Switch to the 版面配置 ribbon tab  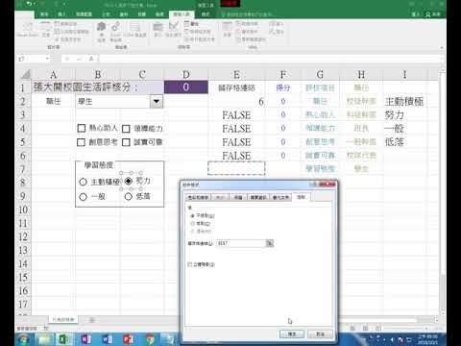pos(85,14)
